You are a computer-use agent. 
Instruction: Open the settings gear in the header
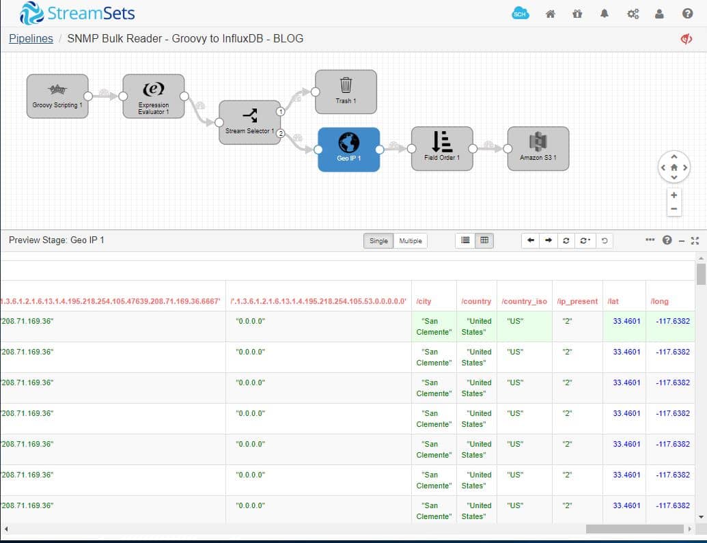pos(633,12)
